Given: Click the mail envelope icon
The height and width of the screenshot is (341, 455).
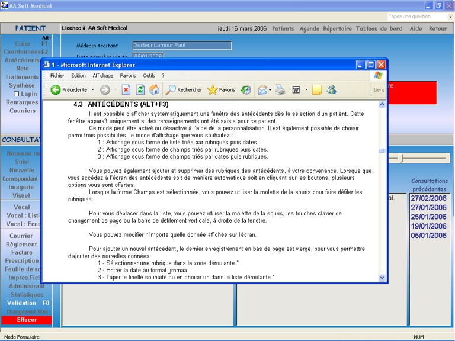Looking at the screenshot, I should pos(262,89).
